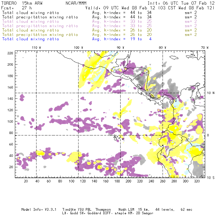Click the Jamaica island outline on the map
Viewport: 216px width, 216px height.
click(x=174, y=57)
